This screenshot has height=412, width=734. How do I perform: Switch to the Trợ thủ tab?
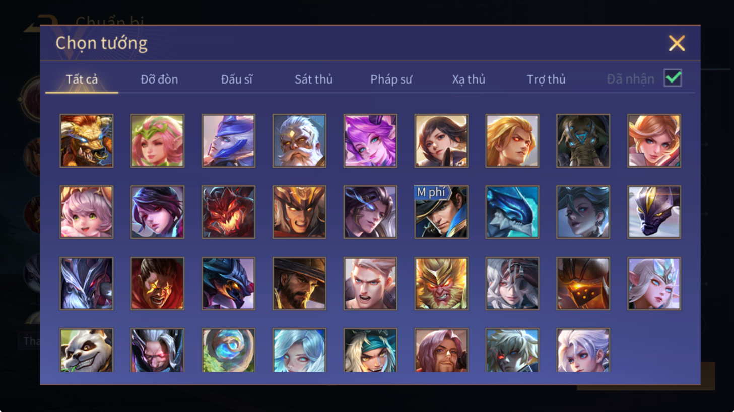coord(546,79)
